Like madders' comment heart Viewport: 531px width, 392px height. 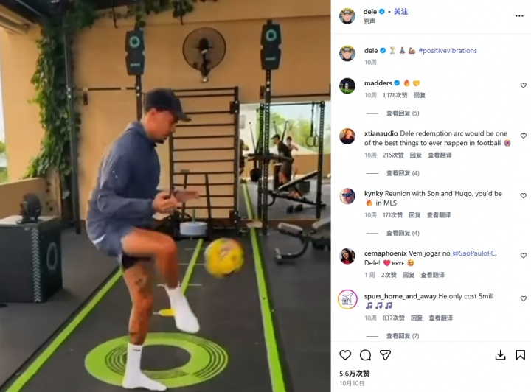[523, 85]
